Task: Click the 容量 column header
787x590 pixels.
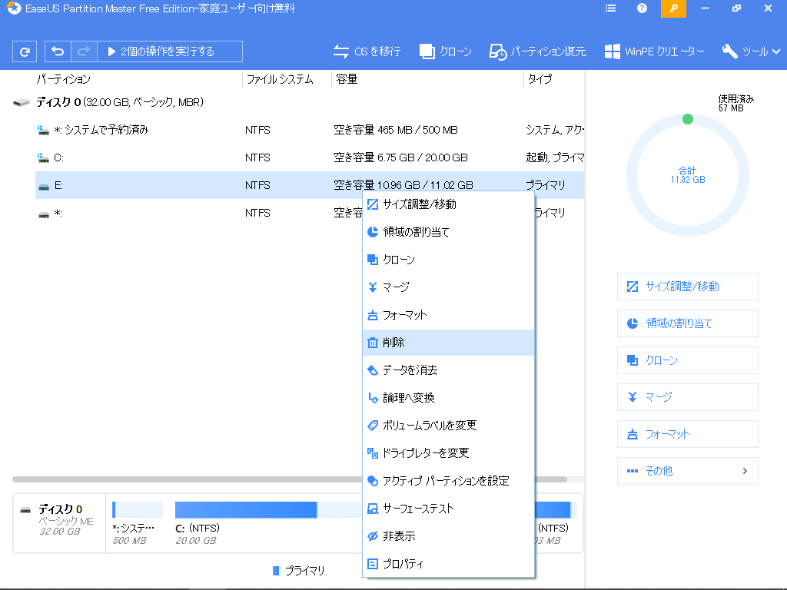Action: (x=347, y=79)
